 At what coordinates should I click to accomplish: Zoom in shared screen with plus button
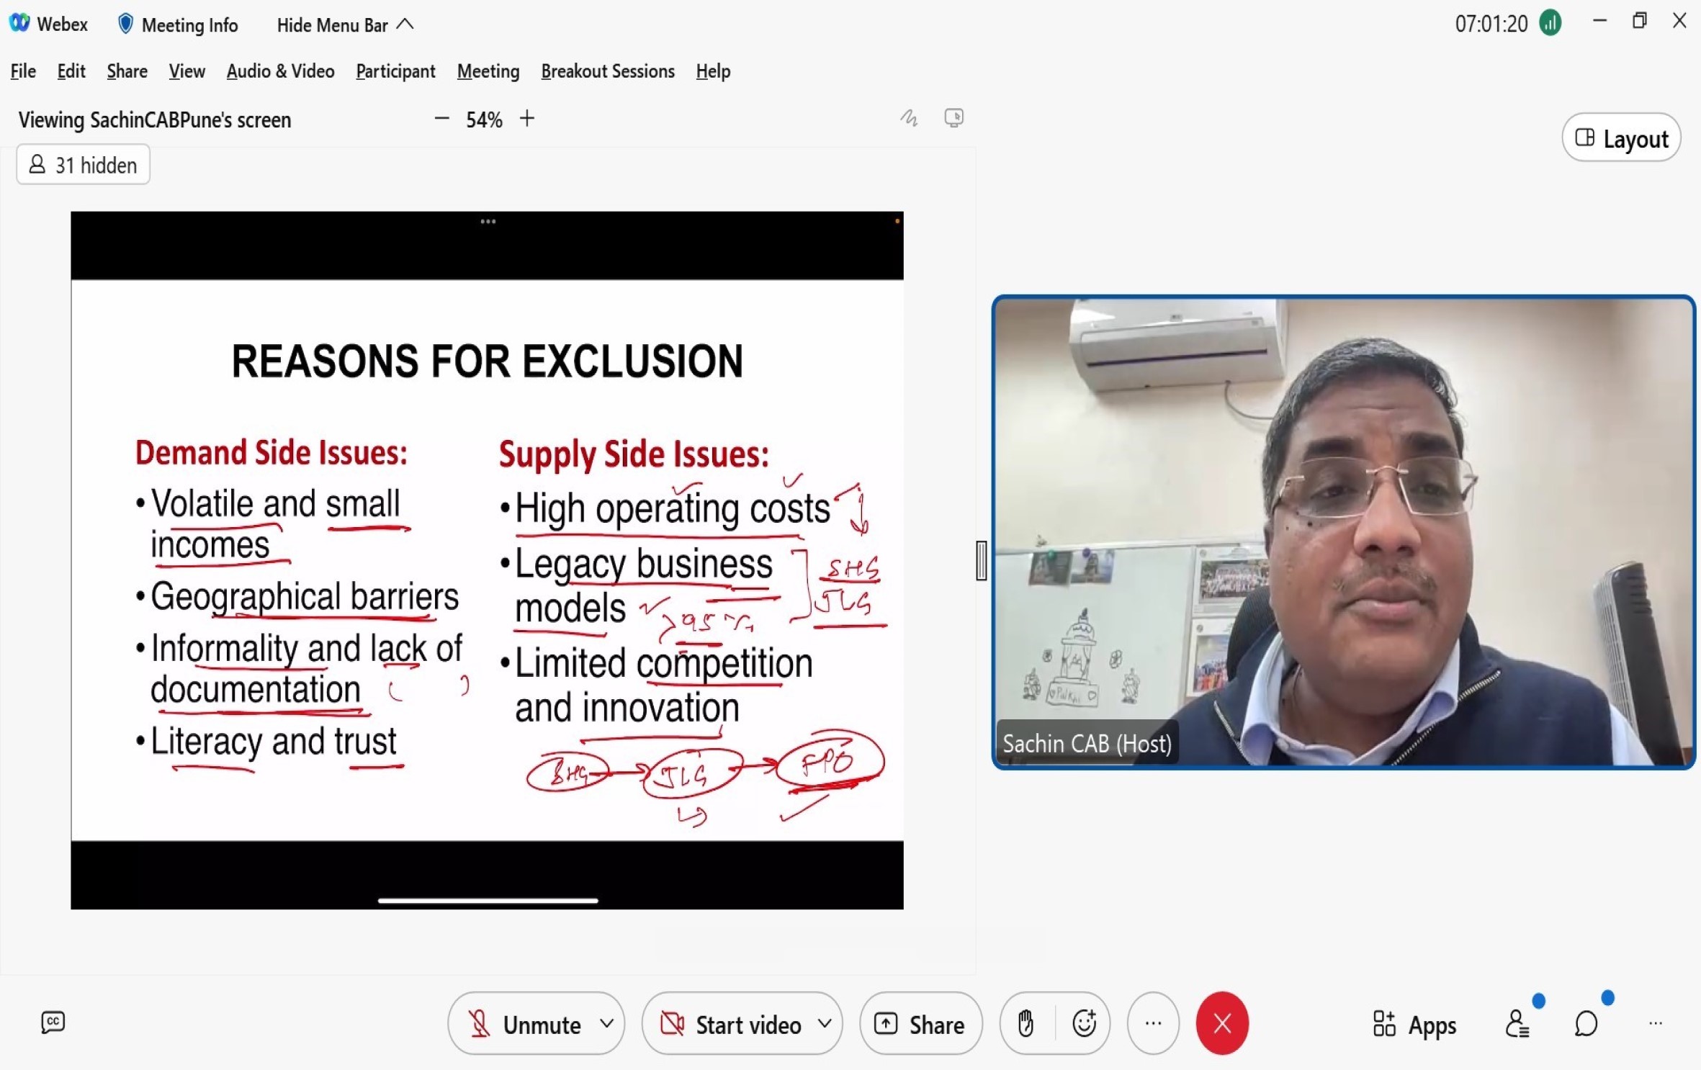coord(527,119)
